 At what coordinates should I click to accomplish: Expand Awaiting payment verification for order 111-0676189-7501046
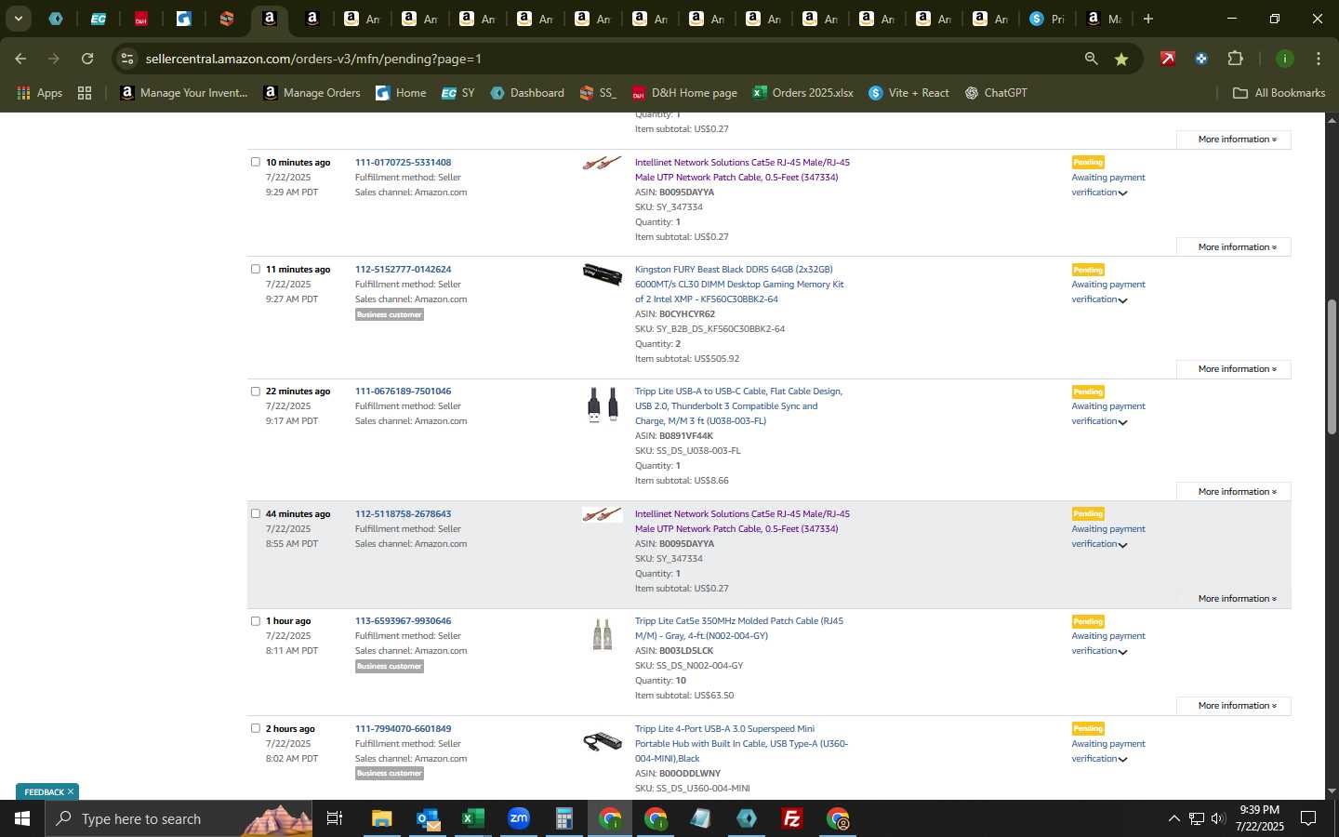click(1108, 414)
